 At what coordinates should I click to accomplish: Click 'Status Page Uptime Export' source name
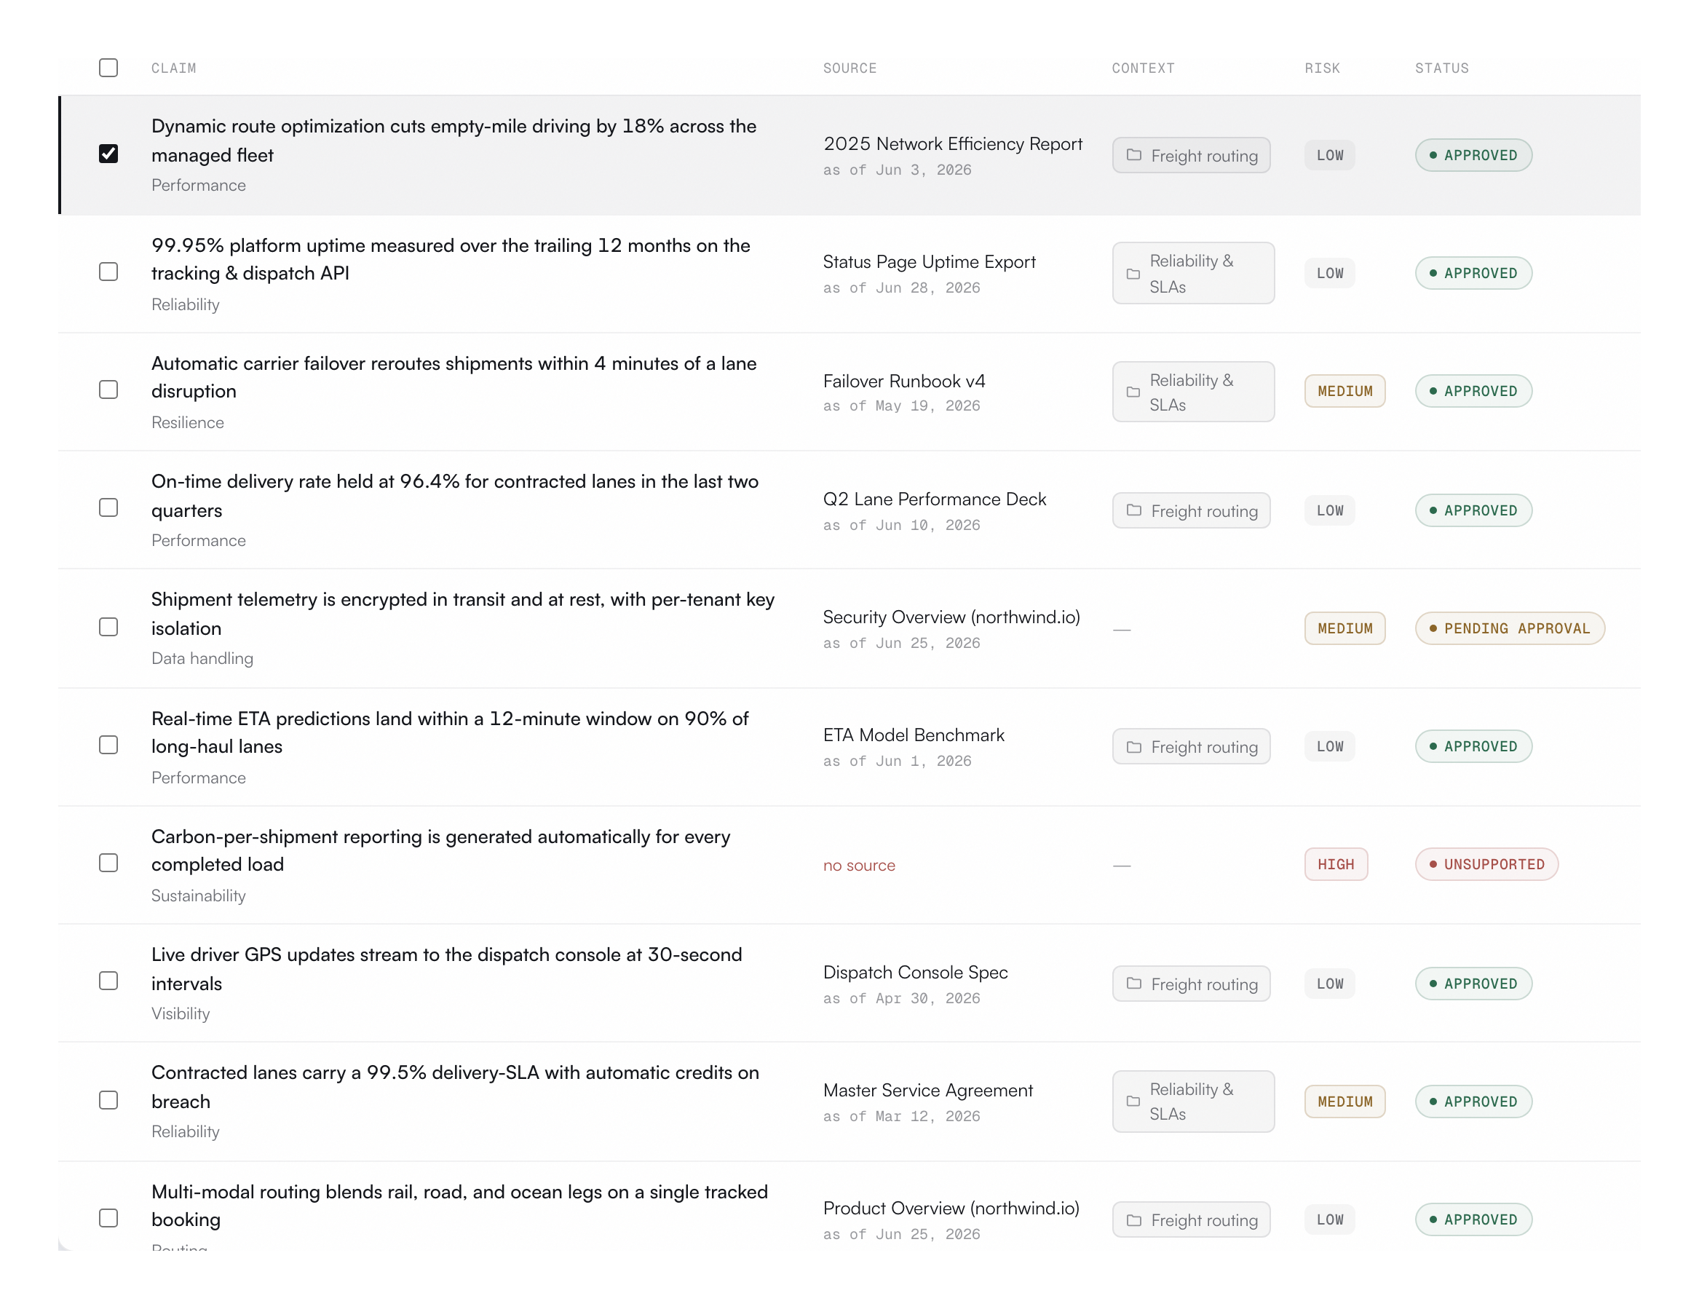pos(930,262)
